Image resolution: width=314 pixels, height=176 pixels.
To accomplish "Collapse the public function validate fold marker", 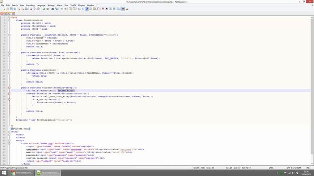I will (9, 88).
